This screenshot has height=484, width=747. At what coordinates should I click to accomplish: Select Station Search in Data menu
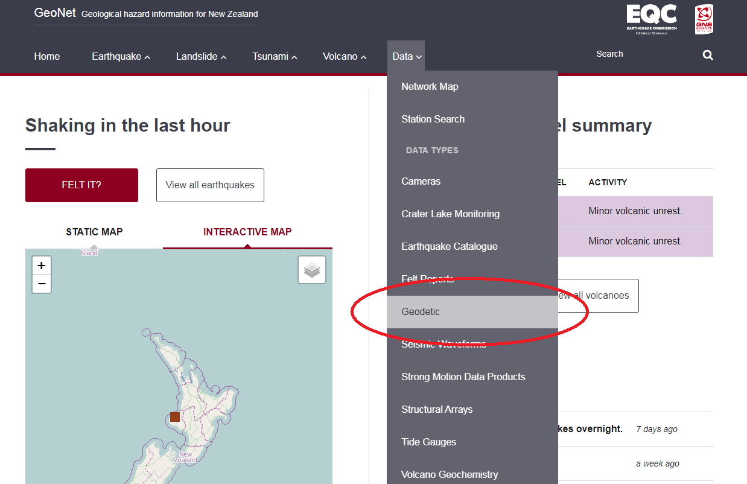[472, 119]
